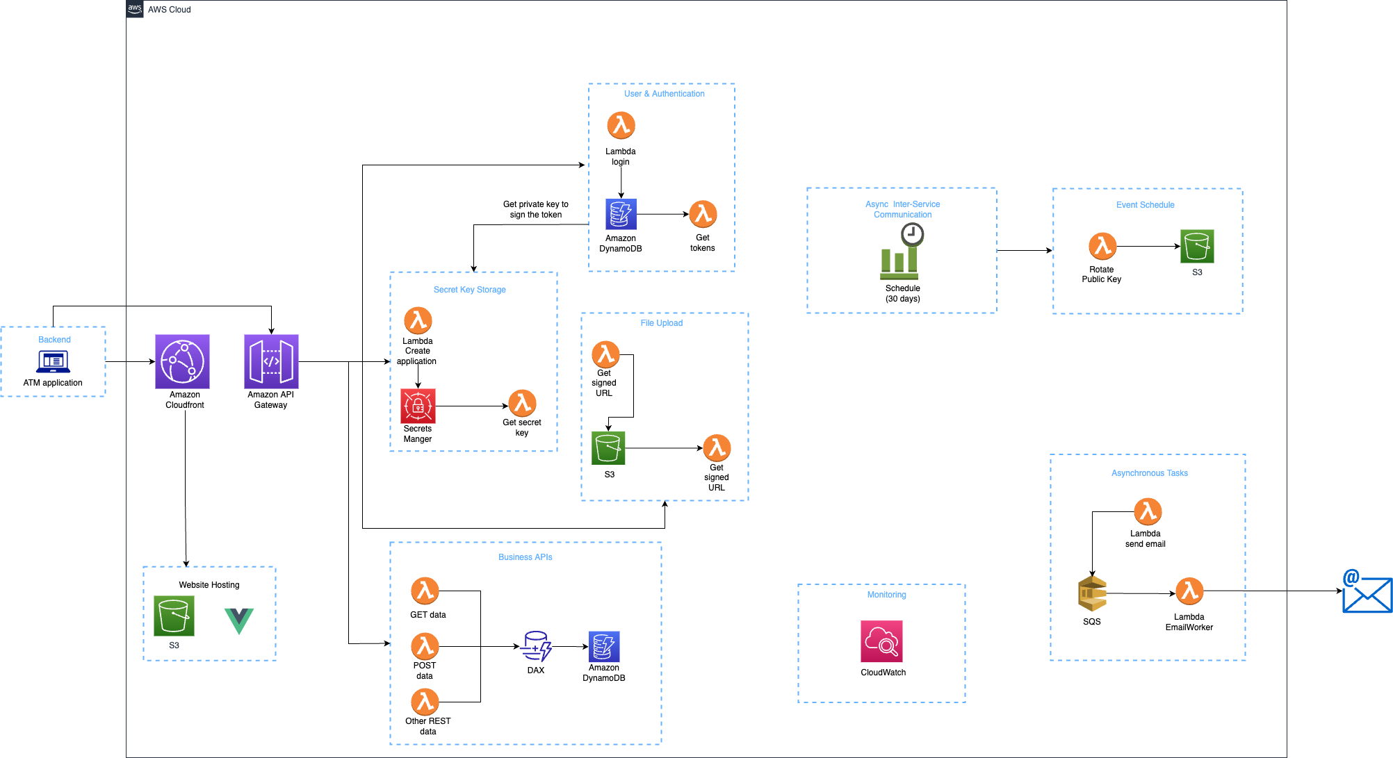
Task: Click the "Asynchronous Tasks" group title
Action: pos(1149,473)
